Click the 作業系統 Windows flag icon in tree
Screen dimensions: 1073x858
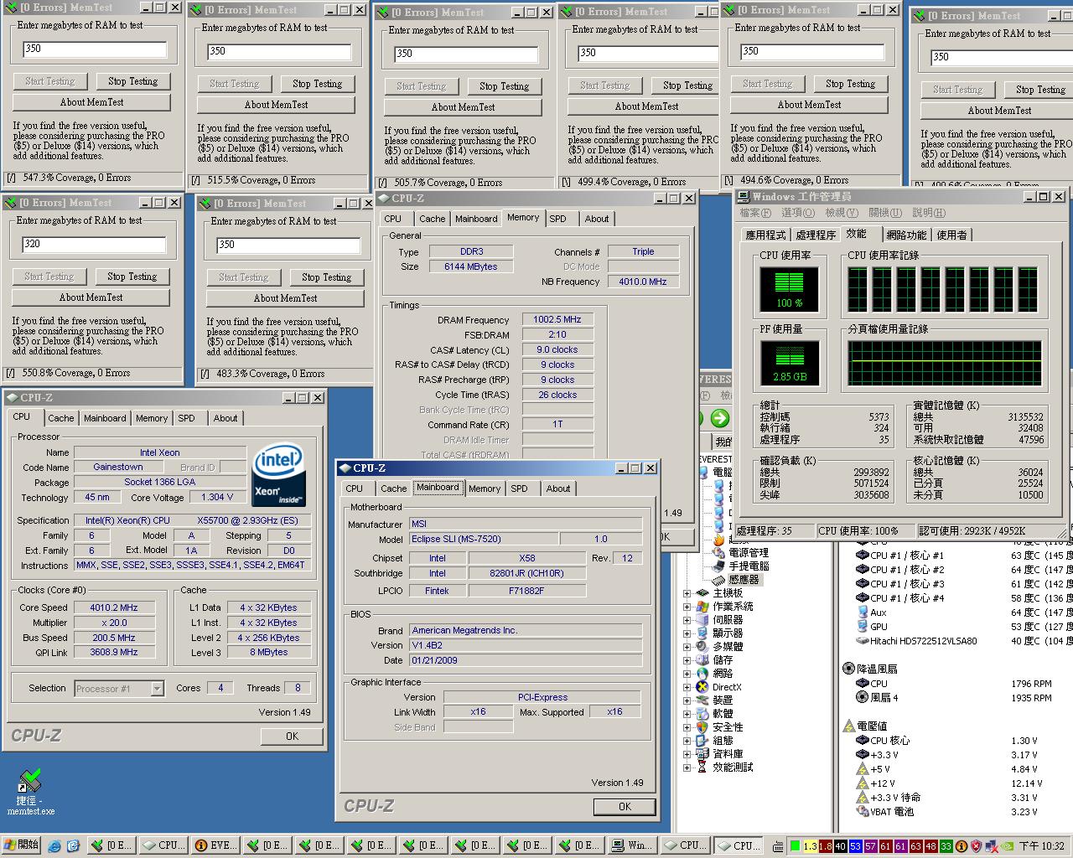pyautogui.click(x=701, y=607)
